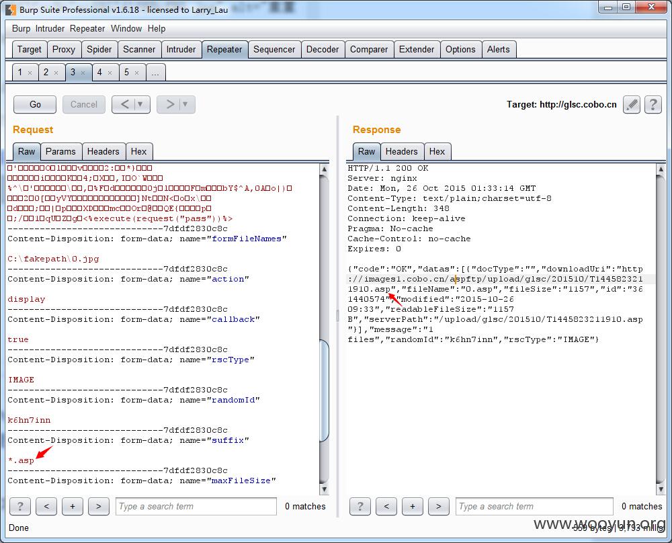Viewport: 672px width, 543px height.
Task: Open the Intruder menu in menu bar
Action: pos(50,28)
